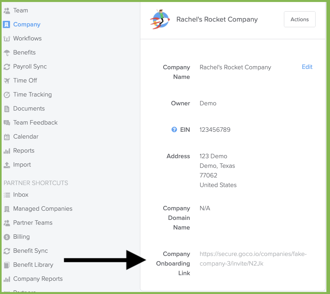This screenshot has width=330, height=294.
Task: Open Time Tracking section
Action: coord(32,95)
